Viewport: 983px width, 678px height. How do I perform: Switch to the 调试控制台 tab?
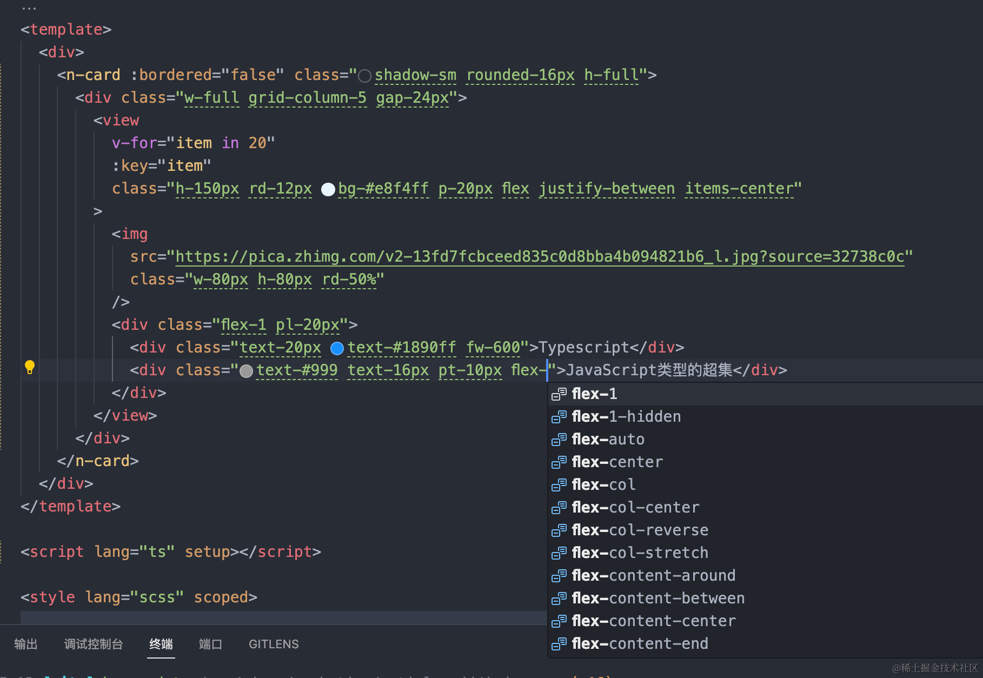pos(94,644)
